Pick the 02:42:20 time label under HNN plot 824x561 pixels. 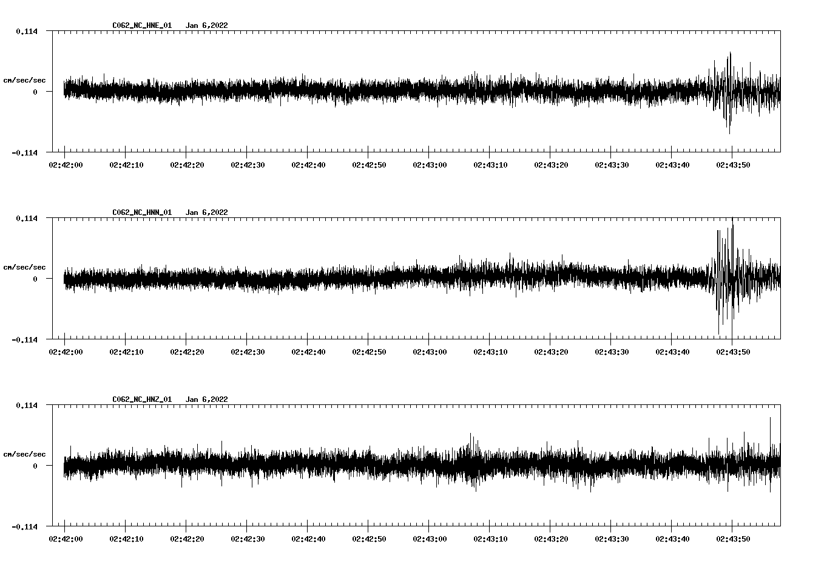[x=187, y=352]
